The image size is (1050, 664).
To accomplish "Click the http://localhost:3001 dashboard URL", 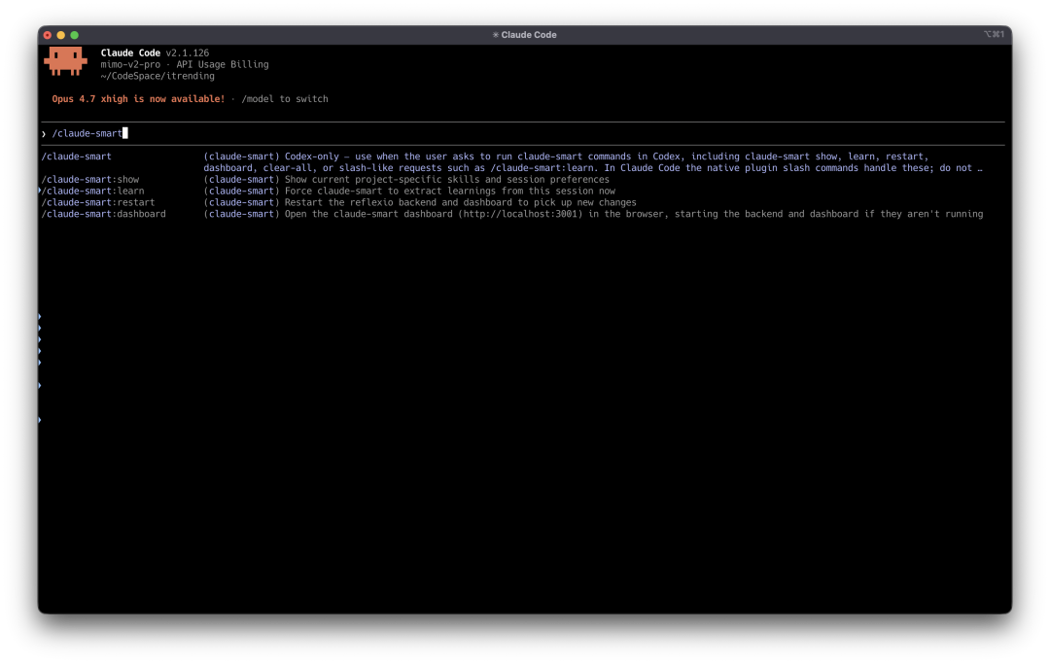I will [522, 214].
